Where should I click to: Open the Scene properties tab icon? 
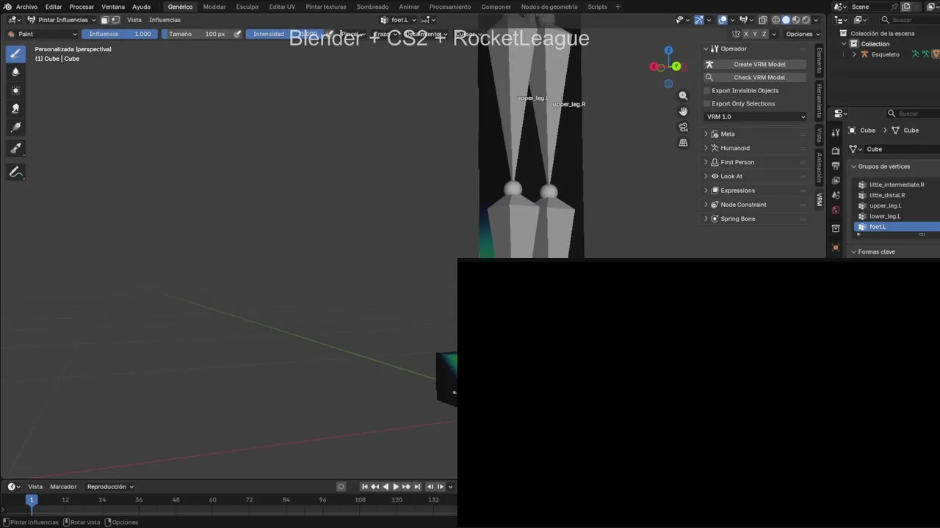coord(836,195)
